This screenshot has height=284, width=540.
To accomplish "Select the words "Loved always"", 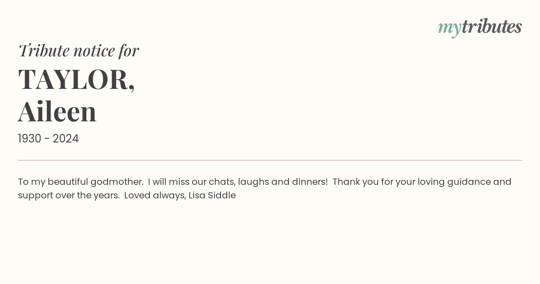I will [154, 196].
